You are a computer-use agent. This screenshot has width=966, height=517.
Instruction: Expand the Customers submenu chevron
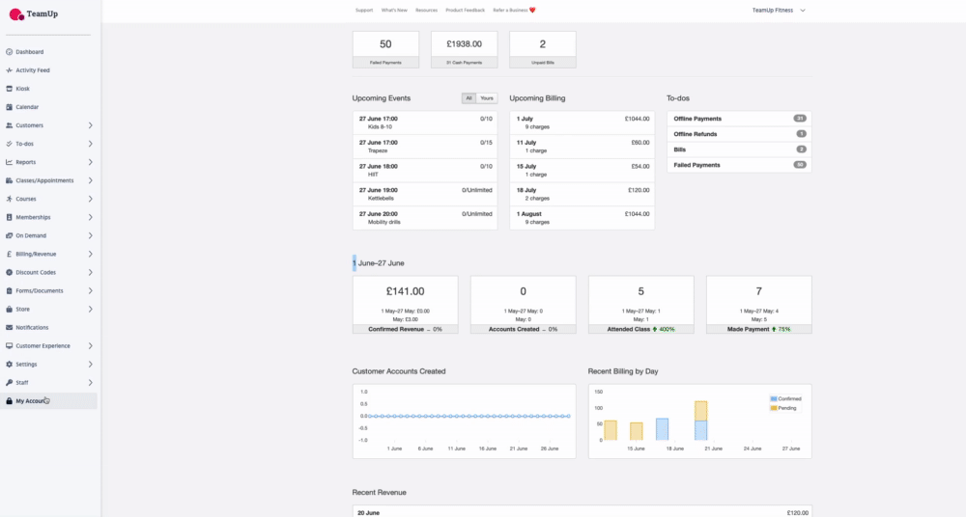(90, 125)
